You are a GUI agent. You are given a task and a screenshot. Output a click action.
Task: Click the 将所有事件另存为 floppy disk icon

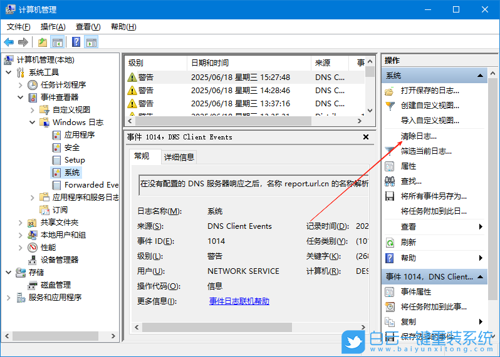coord(389,196)
